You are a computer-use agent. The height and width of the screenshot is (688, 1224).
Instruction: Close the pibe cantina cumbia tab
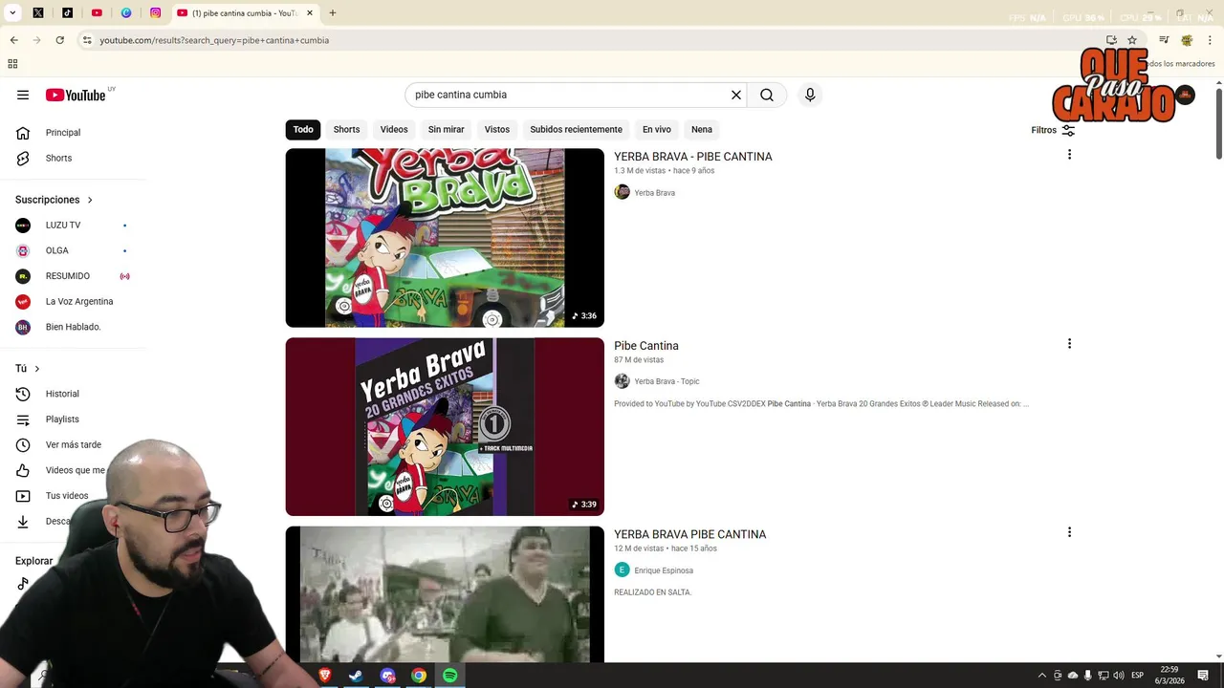(310, 13)
